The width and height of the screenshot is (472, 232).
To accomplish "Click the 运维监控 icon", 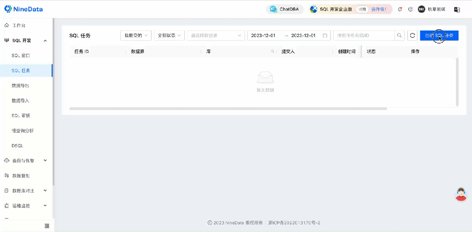I will pos(7,205).
